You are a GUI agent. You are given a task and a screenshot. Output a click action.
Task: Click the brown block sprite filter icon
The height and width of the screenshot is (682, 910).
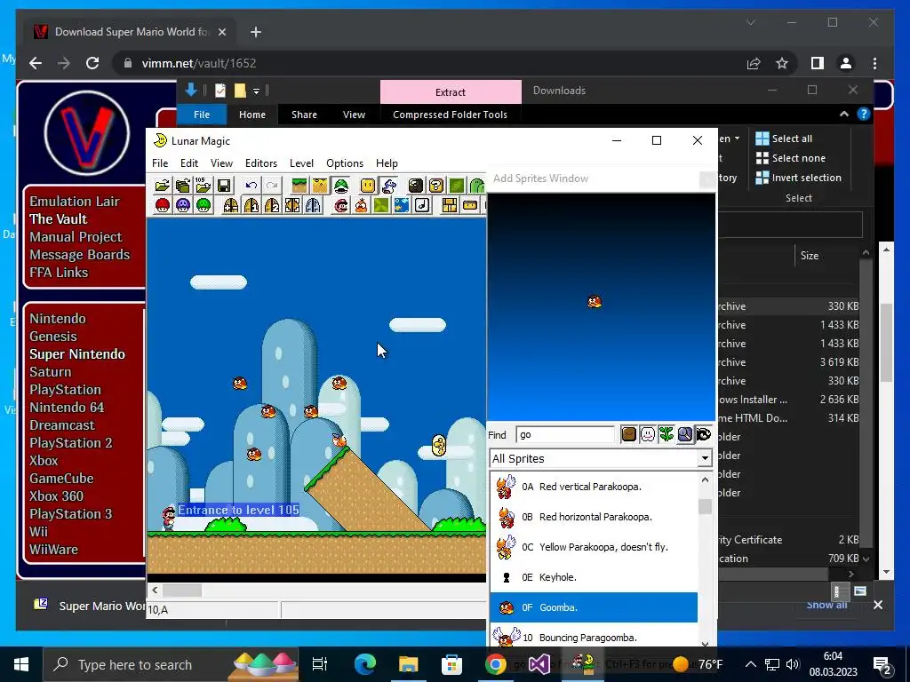point(628,434)
